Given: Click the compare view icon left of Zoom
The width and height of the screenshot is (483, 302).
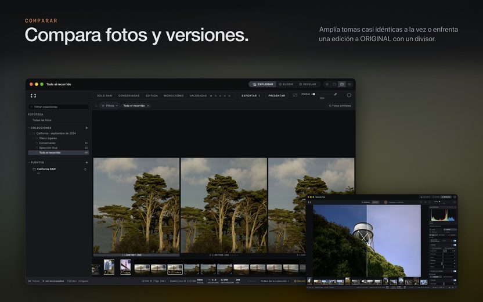Looking at the screenshot, I should tap(295, 95).
